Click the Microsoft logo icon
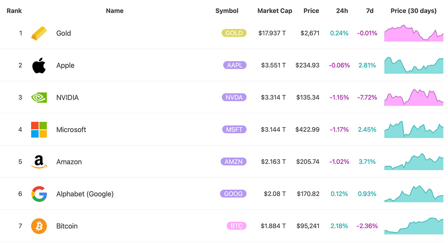 [x=39, y=130]
